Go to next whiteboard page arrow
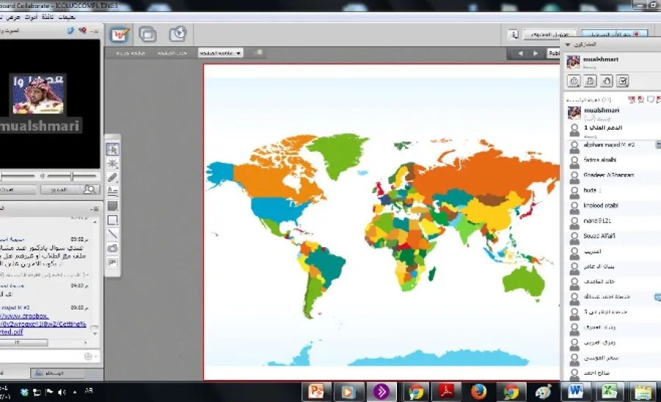Viewport: 661px width, 402px height. (536, 54)
